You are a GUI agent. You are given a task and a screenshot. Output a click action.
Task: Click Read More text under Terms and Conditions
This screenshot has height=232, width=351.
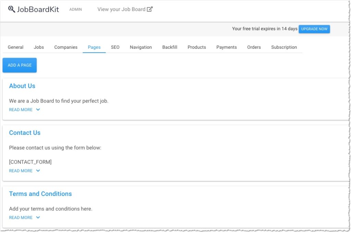point(21,218)
